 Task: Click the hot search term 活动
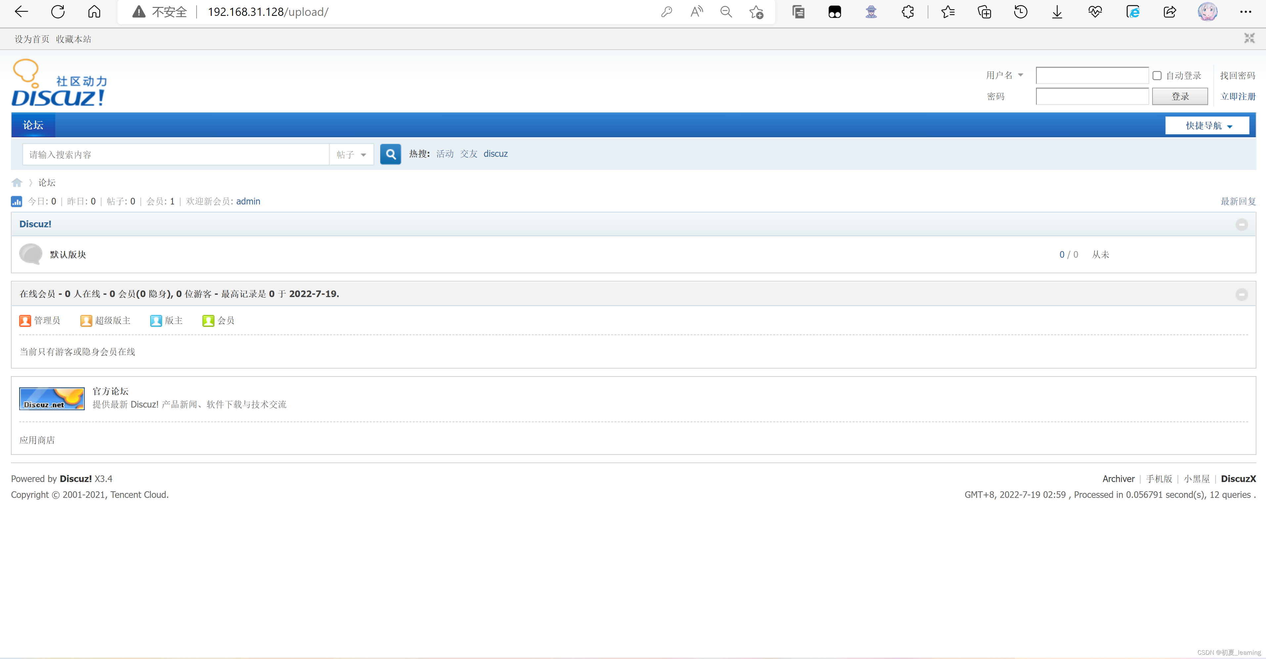tap(445, 154)
